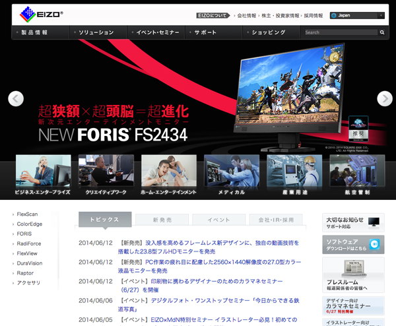The image size is (396, 326).
Task: Switch to the イベント tab
Action: pos(218,220)
